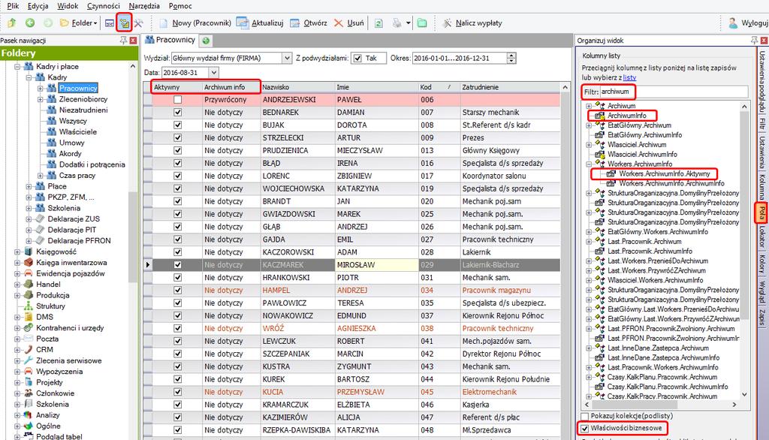Click the Wyloguj button
The height and width of the screenshot is (440, 769).
[748, 23]
